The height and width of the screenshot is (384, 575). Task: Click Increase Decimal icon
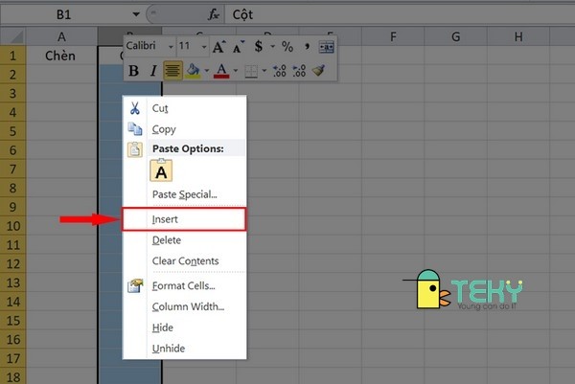[x=280, y=70]
